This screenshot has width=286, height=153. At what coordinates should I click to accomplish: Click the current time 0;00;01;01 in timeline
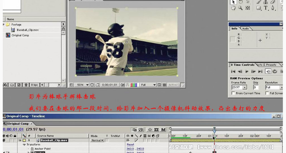(13, 129)
